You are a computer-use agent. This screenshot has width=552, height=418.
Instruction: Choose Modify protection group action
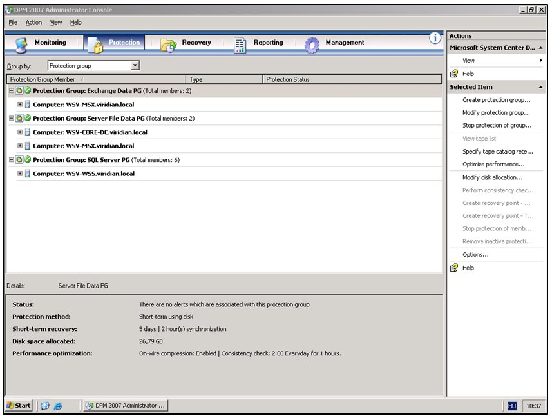click(496, 113)
